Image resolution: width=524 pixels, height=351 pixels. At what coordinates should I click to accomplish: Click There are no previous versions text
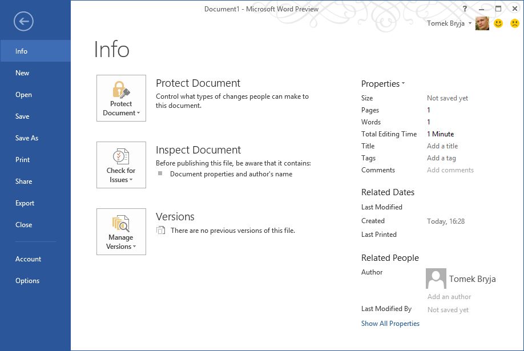coord(232,231)
